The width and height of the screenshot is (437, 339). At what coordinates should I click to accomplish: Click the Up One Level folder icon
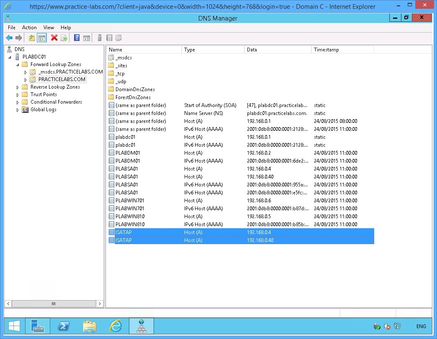(32, 38)
